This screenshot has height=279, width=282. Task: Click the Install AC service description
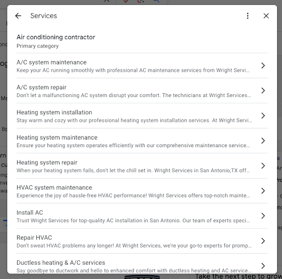coord(133,221)
